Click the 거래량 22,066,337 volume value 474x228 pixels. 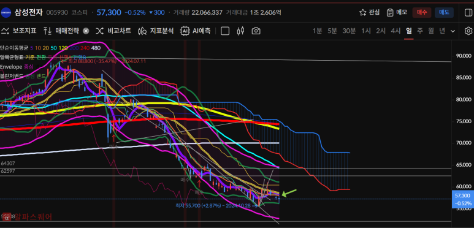[207, 12]
